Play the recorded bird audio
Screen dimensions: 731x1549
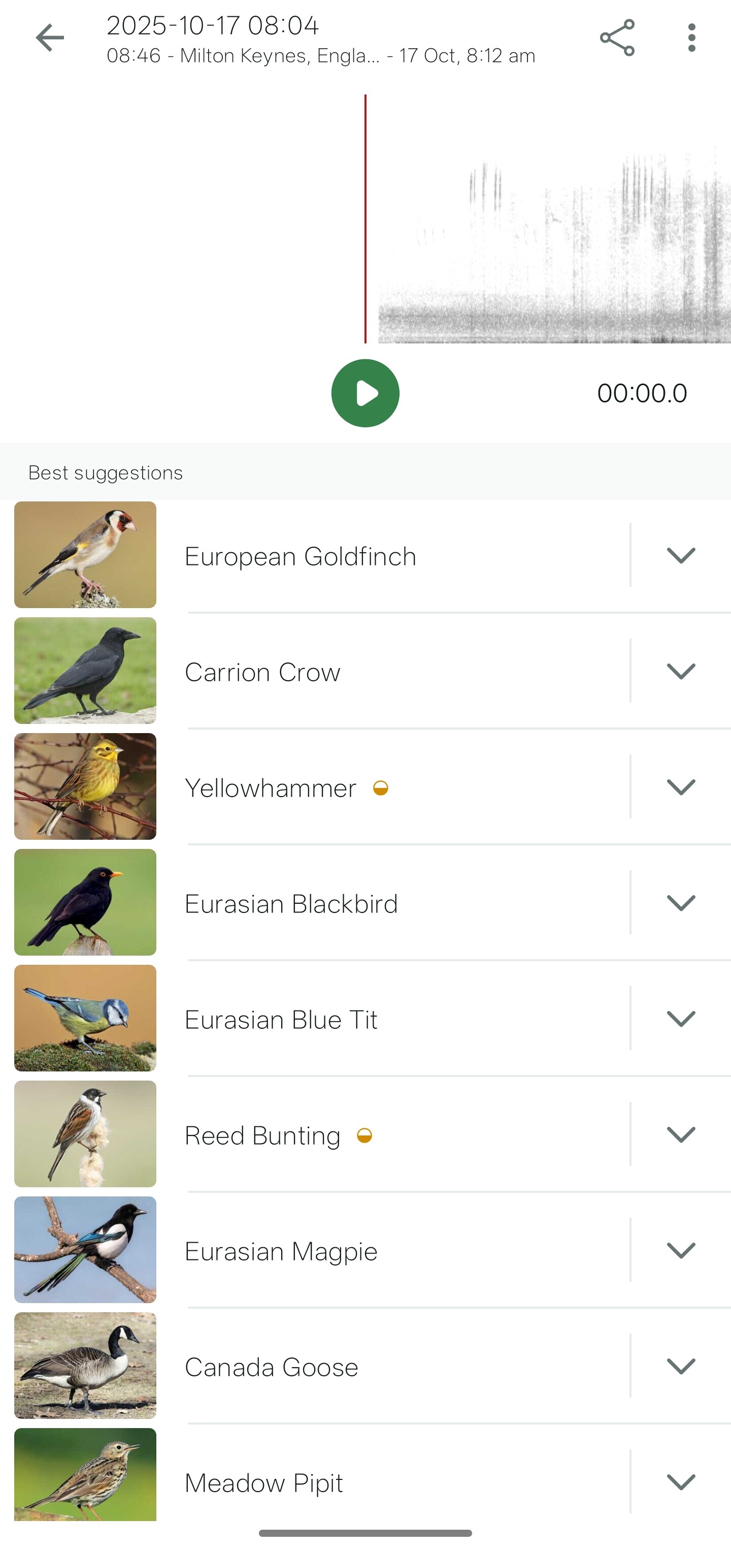coord(365,393)
